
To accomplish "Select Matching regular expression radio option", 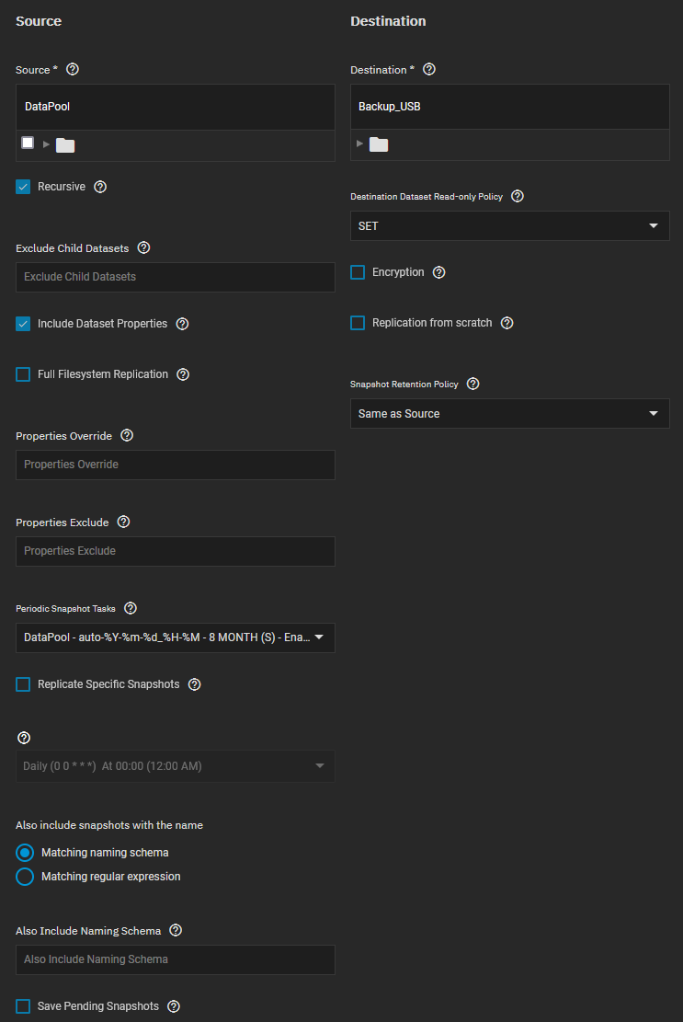I will point(26,877).
